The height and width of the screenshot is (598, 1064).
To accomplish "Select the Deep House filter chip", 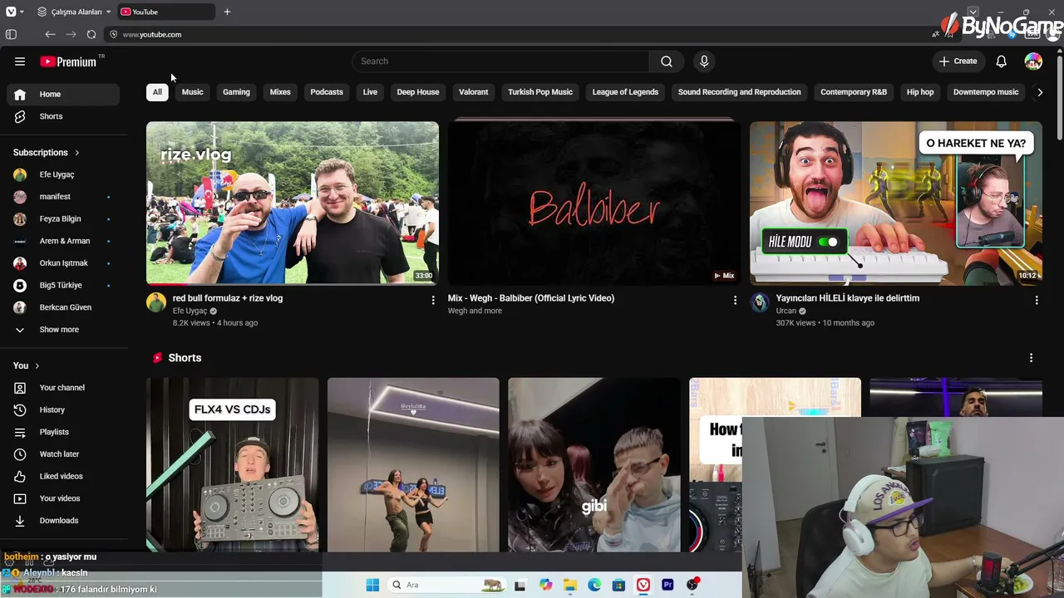I will click(x=418, y=92).
